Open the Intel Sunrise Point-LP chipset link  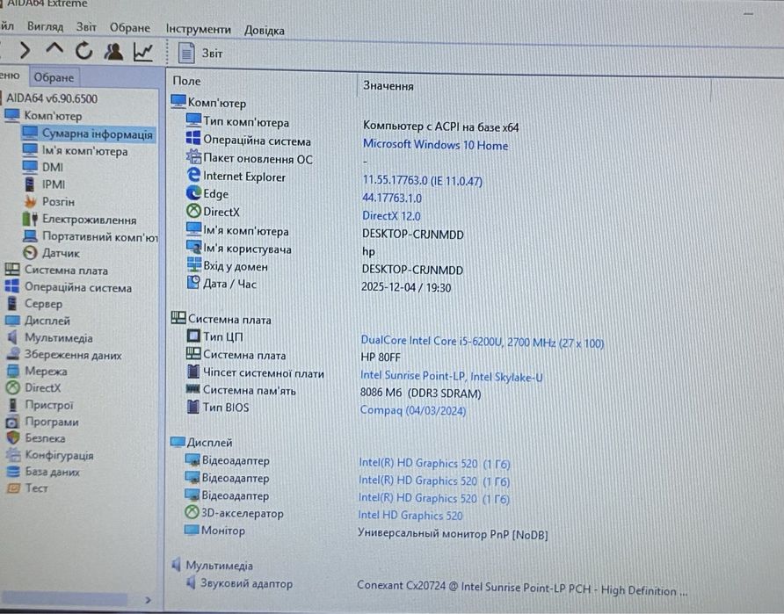pos(451,376)
